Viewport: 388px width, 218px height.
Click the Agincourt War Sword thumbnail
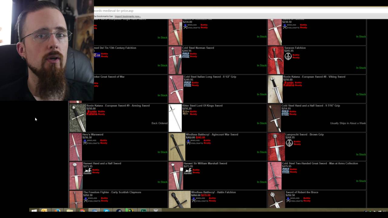tap(177, 147)
